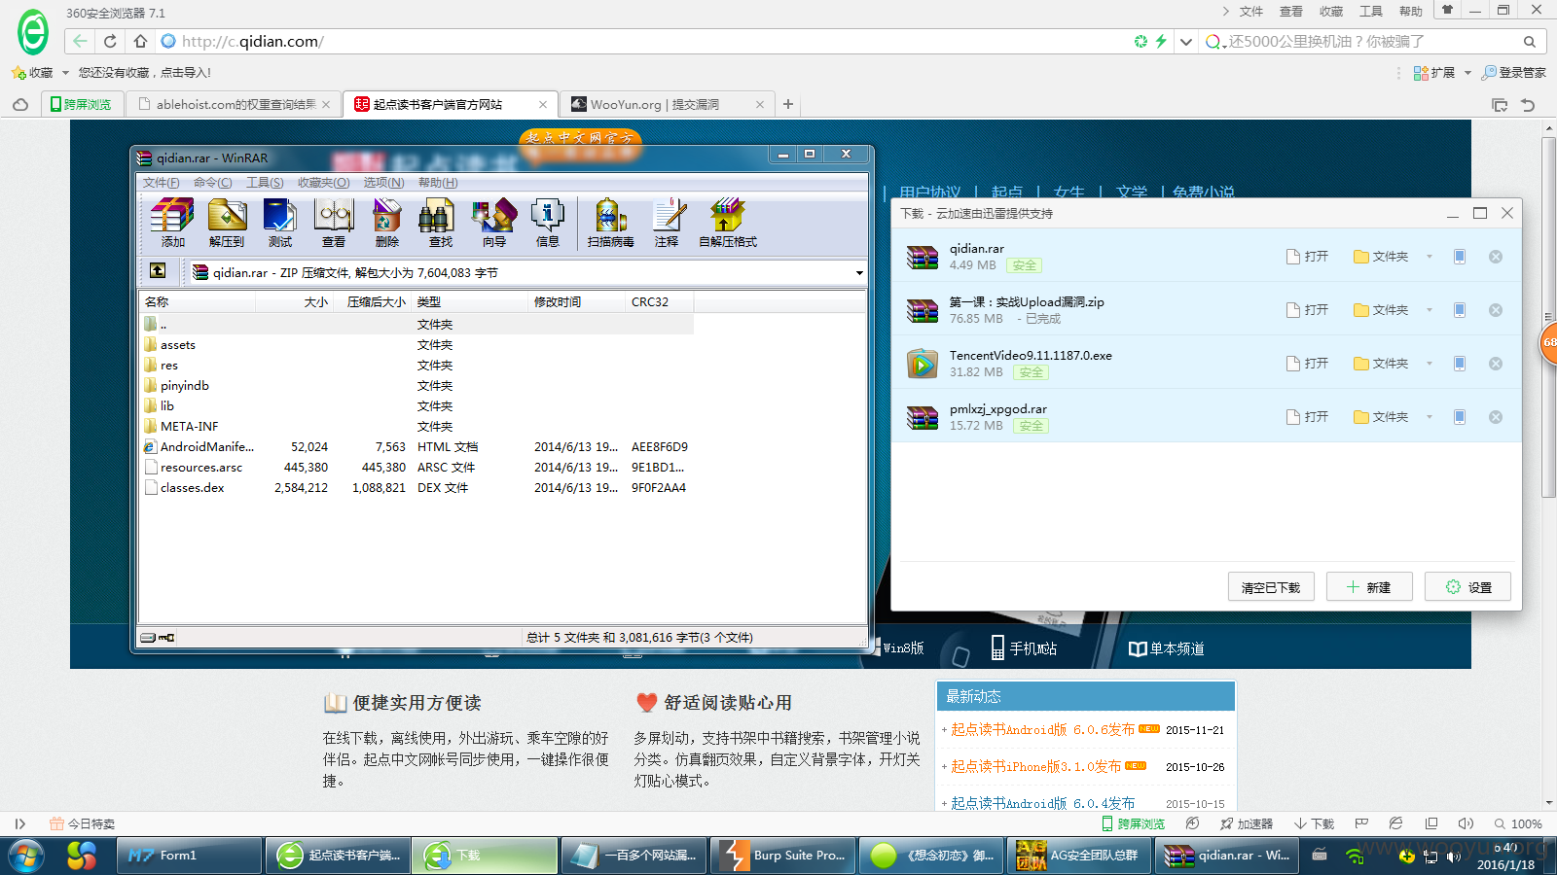This screenshot has width=1557, height=875.
Task: Open WinRAR Commands (命令) menu
Action: (x=212, y=183)
